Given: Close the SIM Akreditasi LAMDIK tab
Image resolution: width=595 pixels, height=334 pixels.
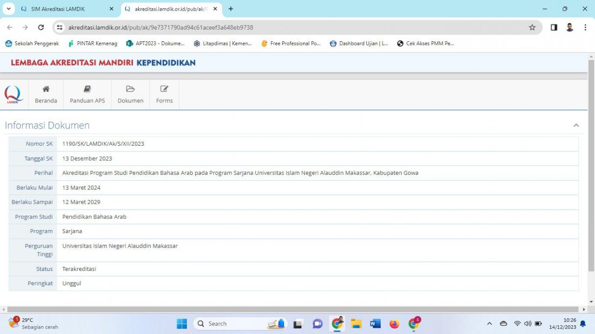Looking at the screenshot, I should coord(111,9).
